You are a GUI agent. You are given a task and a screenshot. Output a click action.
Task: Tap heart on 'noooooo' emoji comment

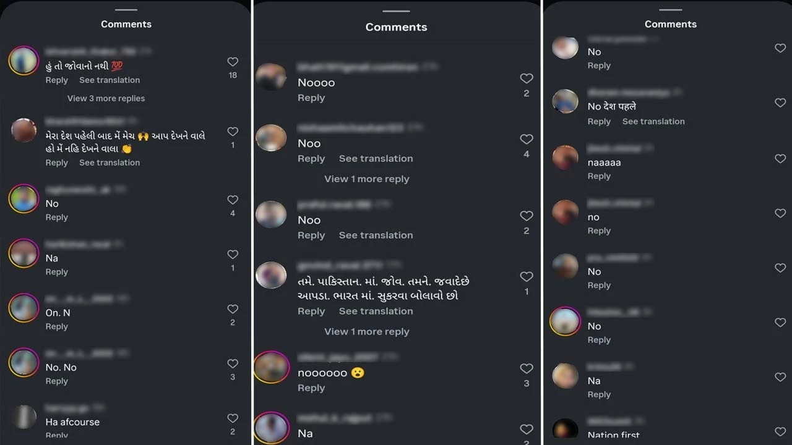pos(527,368)
